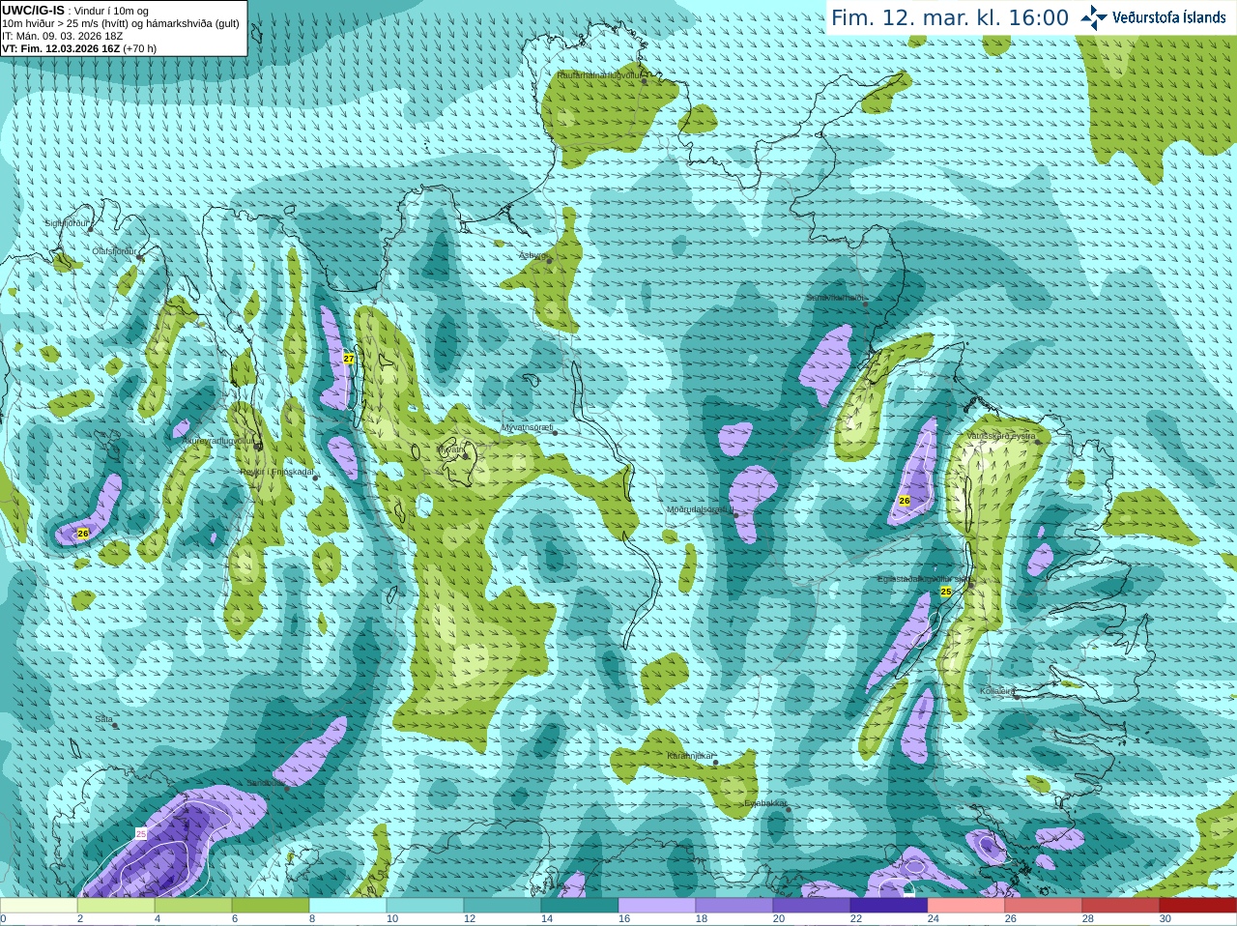This screenshot has width=1237, height=926.
Task: Select the 8–10 m/s legend color
Action: 348,906
